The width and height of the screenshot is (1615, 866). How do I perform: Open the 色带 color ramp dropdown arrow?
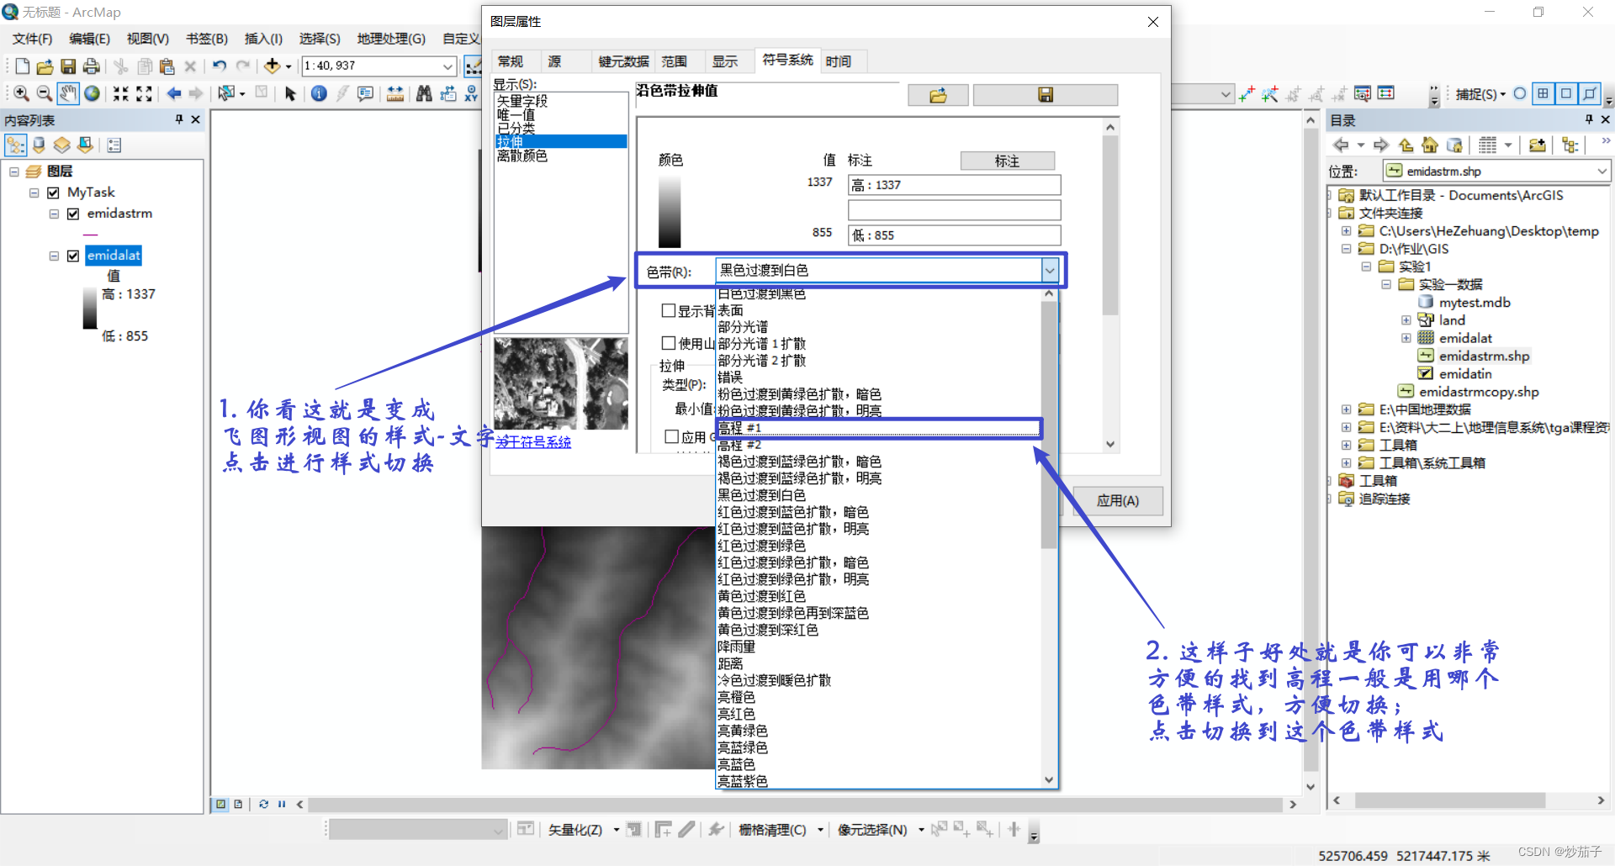click(x=1050, y=270)
